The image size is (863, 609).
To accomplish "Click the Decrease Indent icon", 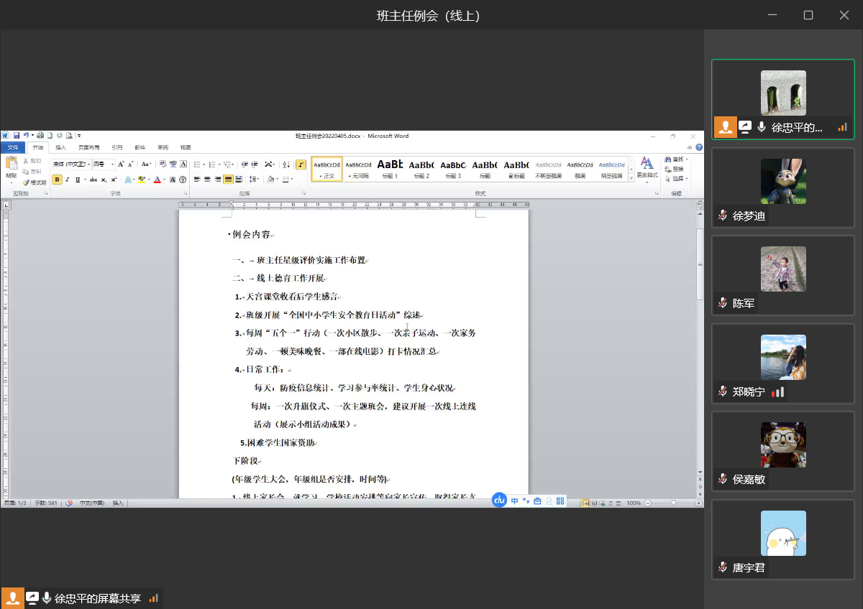I will point(245,164).
